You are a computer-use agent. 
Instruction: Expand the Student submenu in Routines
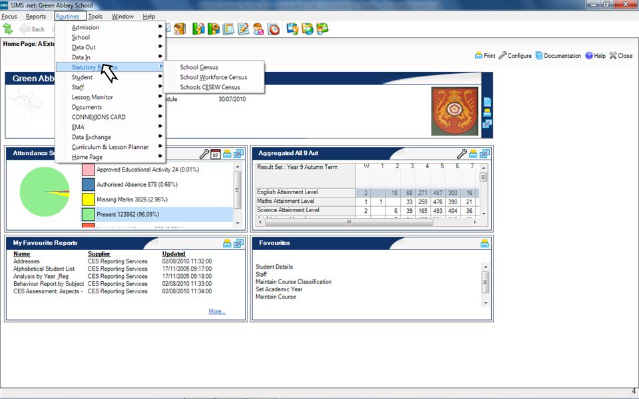click(x=110, y=77)
